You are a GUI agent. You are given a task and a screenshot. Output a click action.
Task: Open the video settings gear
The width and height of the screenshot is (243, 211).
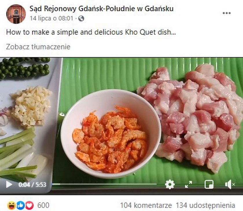pos(170,184)
